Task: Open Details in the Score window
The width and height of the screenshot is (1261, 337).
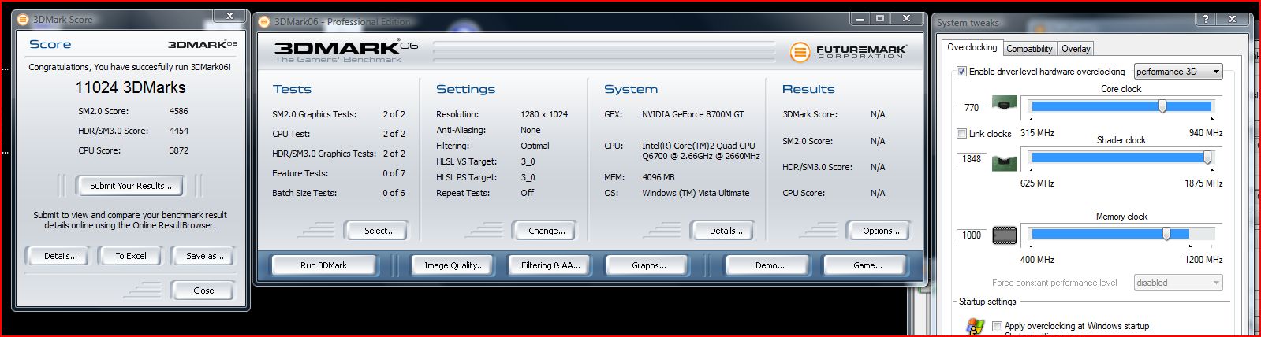Action: click(61, 256)
